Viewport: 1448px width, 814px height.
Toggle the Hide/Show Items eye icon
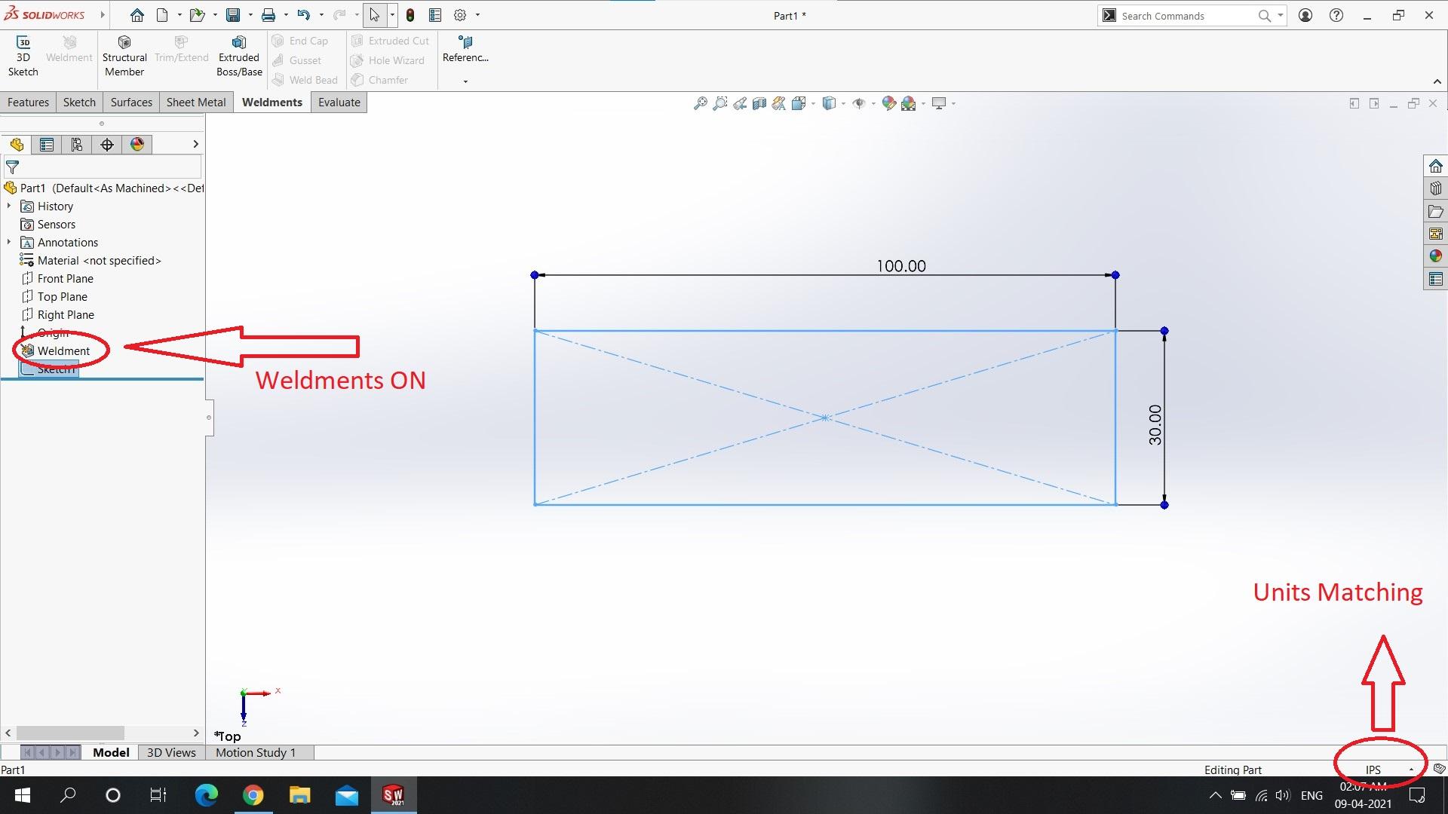pyautogui.click(x=860, y=103)
